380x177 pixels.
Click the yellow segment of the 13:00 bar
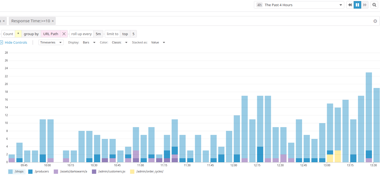(330, 158)
